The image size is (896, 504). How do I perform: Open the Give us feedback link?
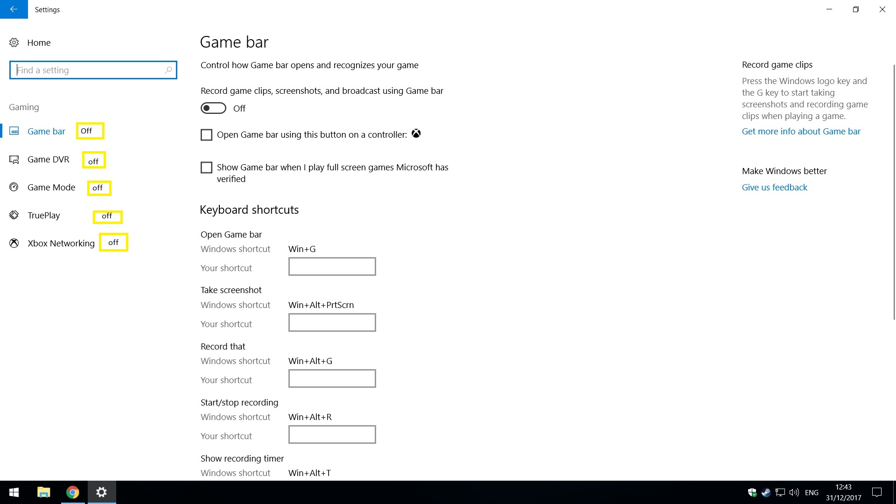coord(774,187)
